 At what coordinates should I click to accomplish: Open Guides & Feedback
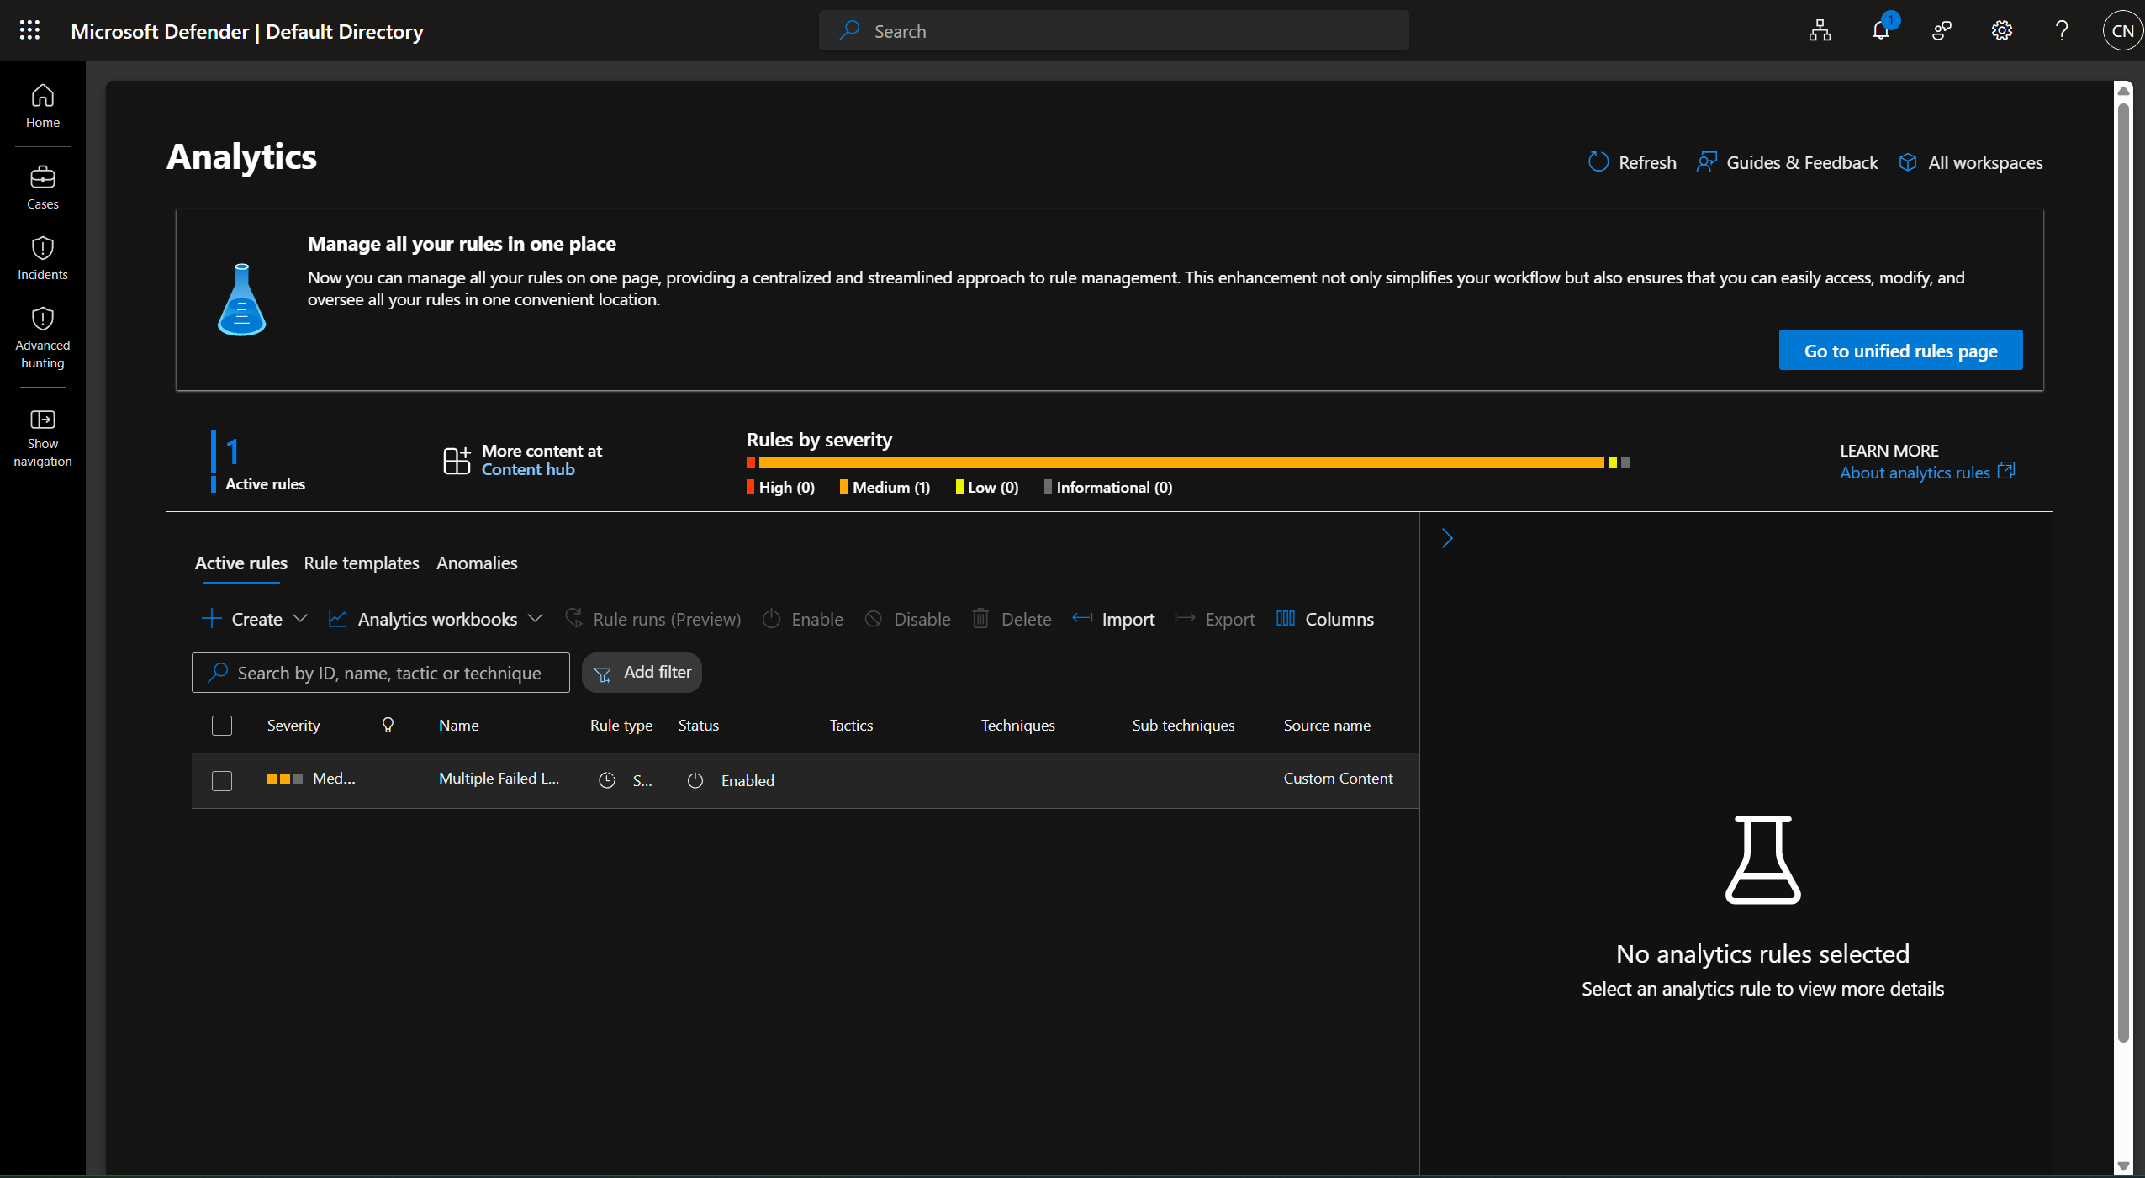pos(1788,162)
